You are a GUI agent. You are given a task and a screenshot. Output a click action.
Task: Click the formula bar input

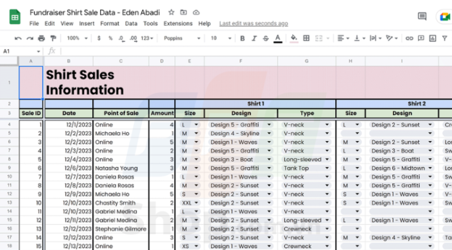257,51
